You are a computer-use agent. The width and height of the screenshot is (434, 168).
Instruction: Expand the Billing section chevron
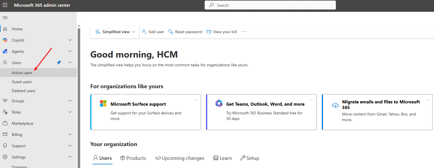click(x=70, y=135)
